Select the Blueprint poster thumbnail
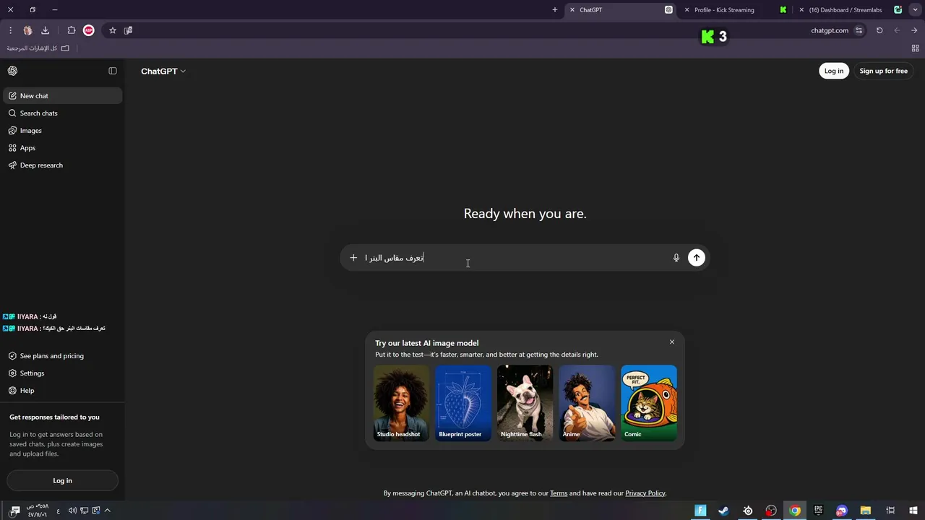925x520 pixels. (463, 402)
